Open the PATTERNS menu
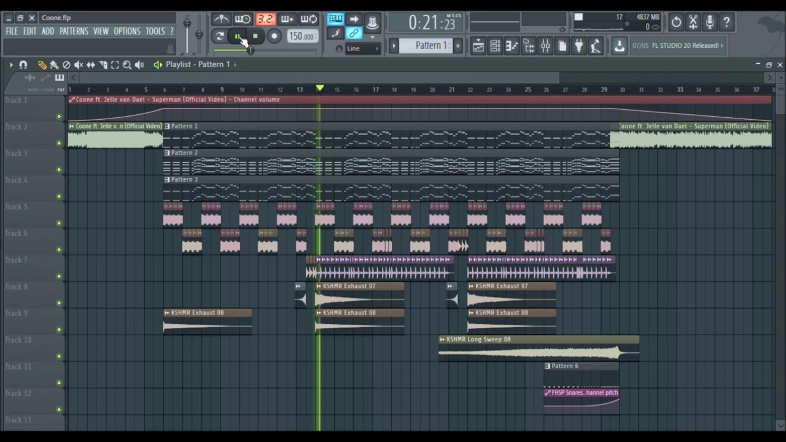The image size is (786, 442). (x=74, y=31)
